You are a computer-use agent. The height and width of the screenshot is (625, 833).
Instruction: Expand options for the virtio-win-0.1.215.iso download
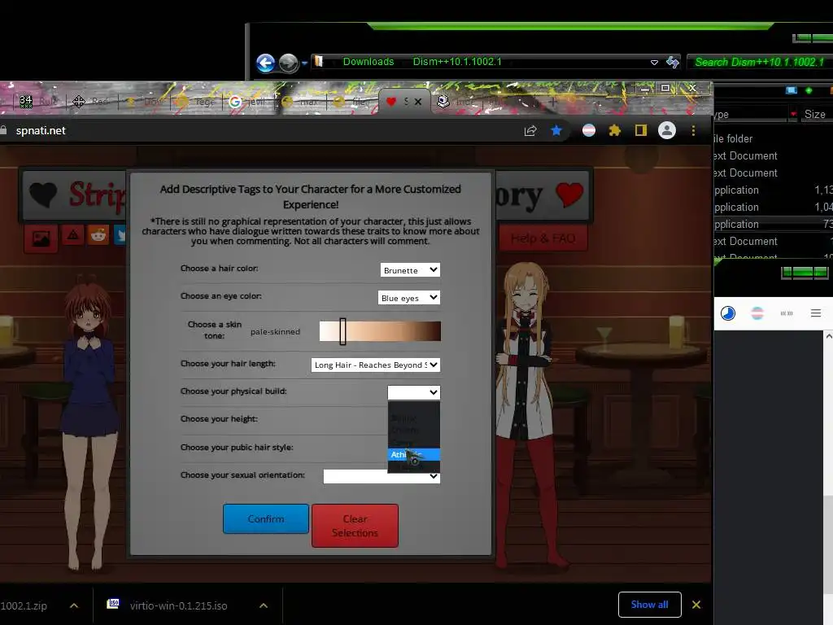click(264, 605)
